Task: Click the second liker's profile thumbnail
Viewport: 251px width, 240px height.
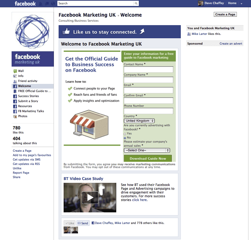Action: point(75,230)
